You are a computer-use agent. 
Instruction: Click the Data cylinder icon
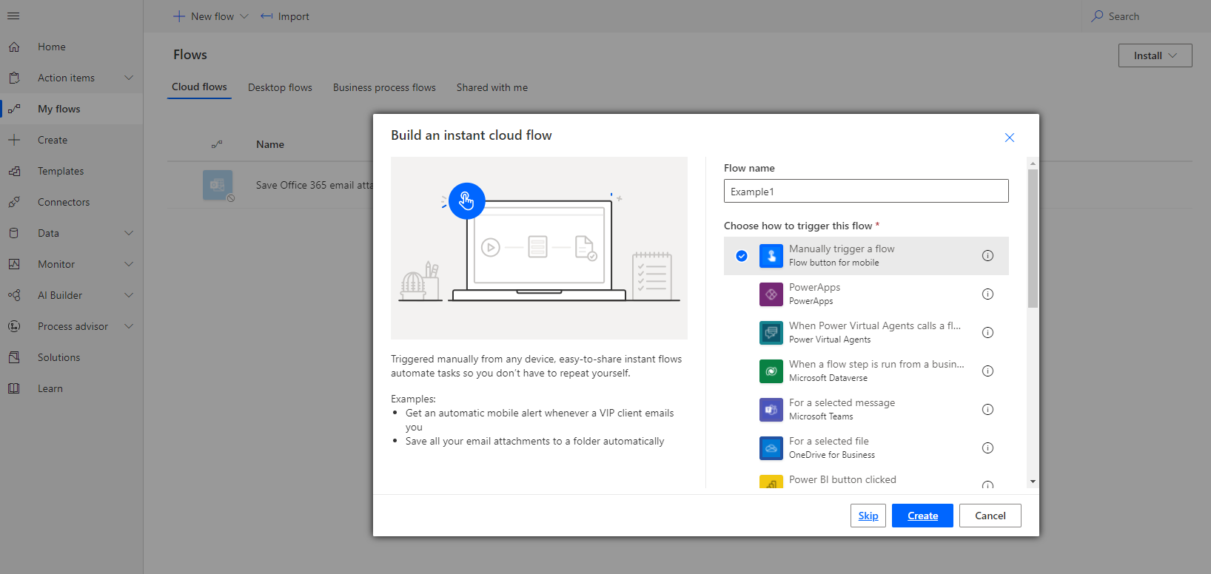click(x=14, y=233)
